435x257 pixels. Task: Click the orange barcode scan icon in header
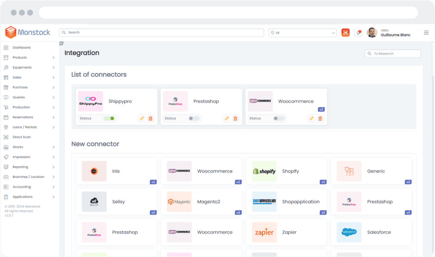click(346, 33)
